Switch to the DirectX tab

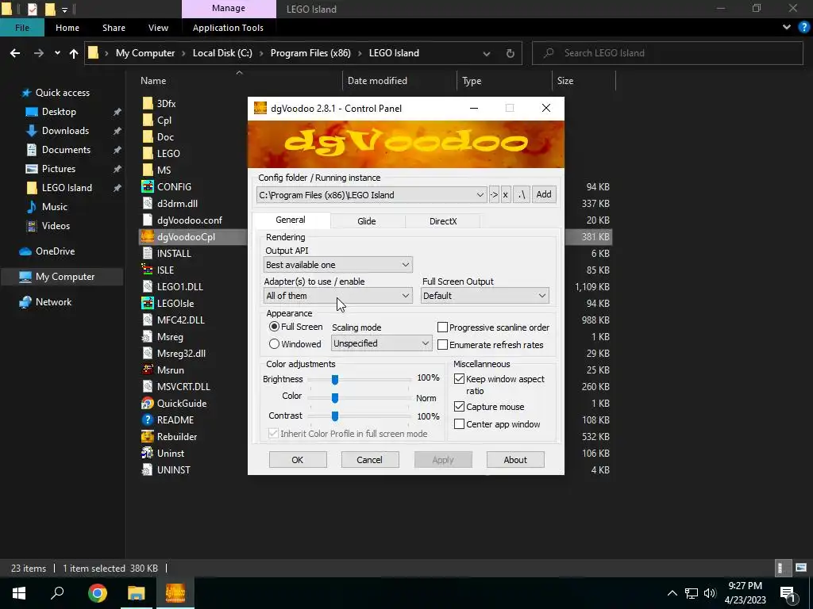pyautogui.click(x=443, y=221)
